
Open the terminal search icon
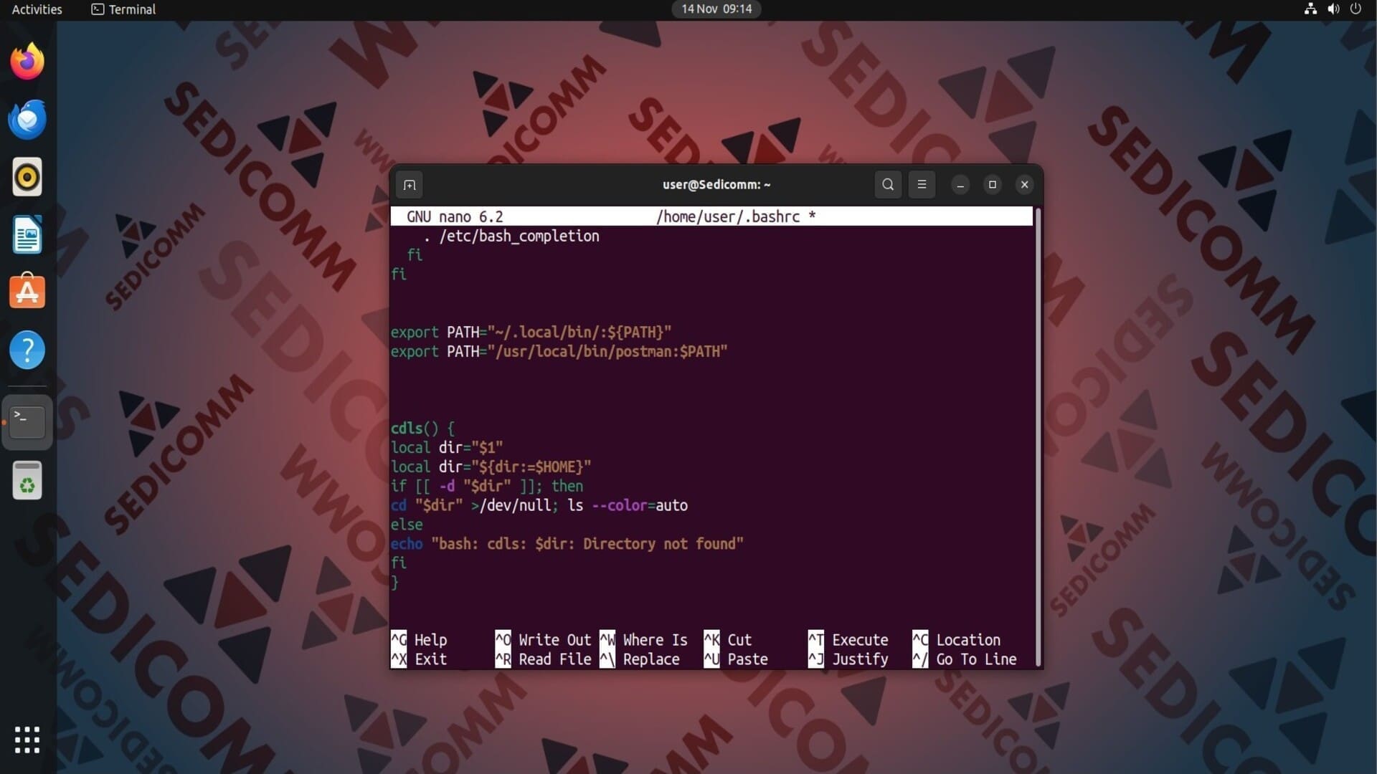click(x=888, y=185)
